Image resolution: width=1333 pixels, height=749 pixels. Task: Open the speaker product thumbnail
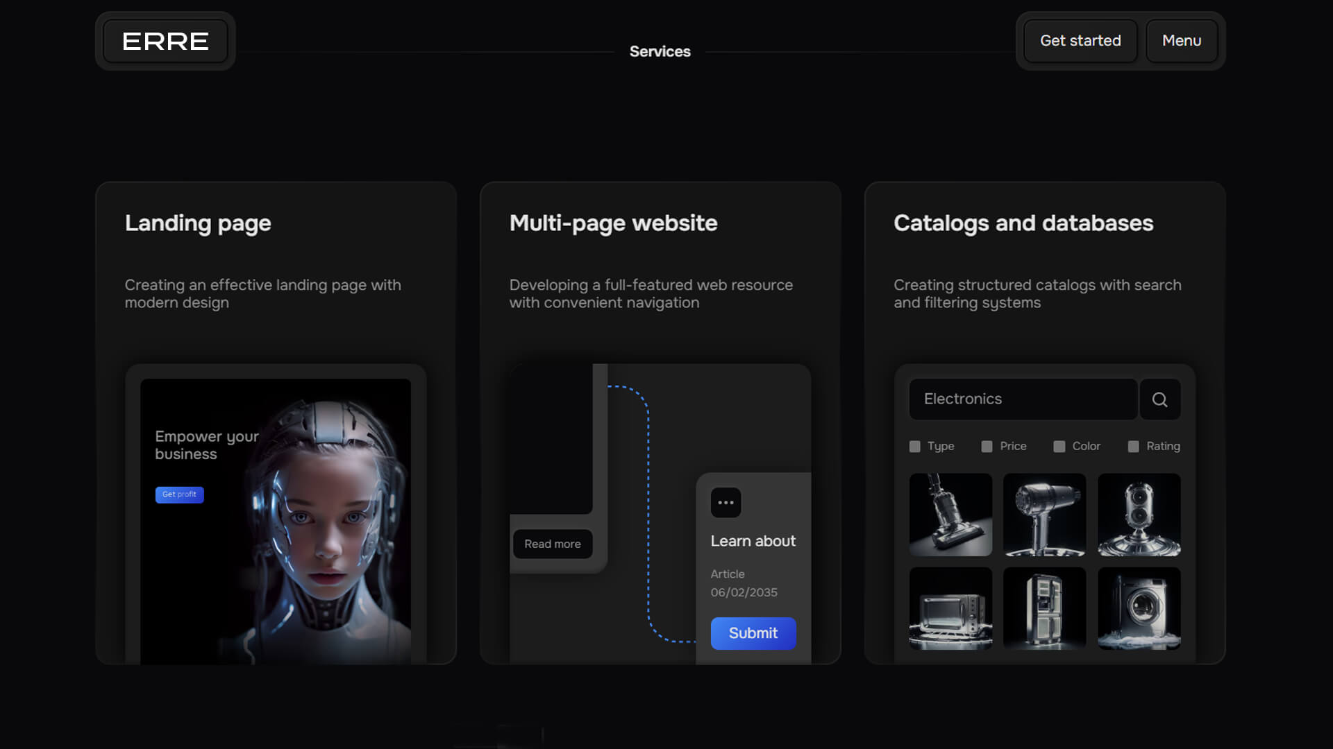(x=1139, y=515)
